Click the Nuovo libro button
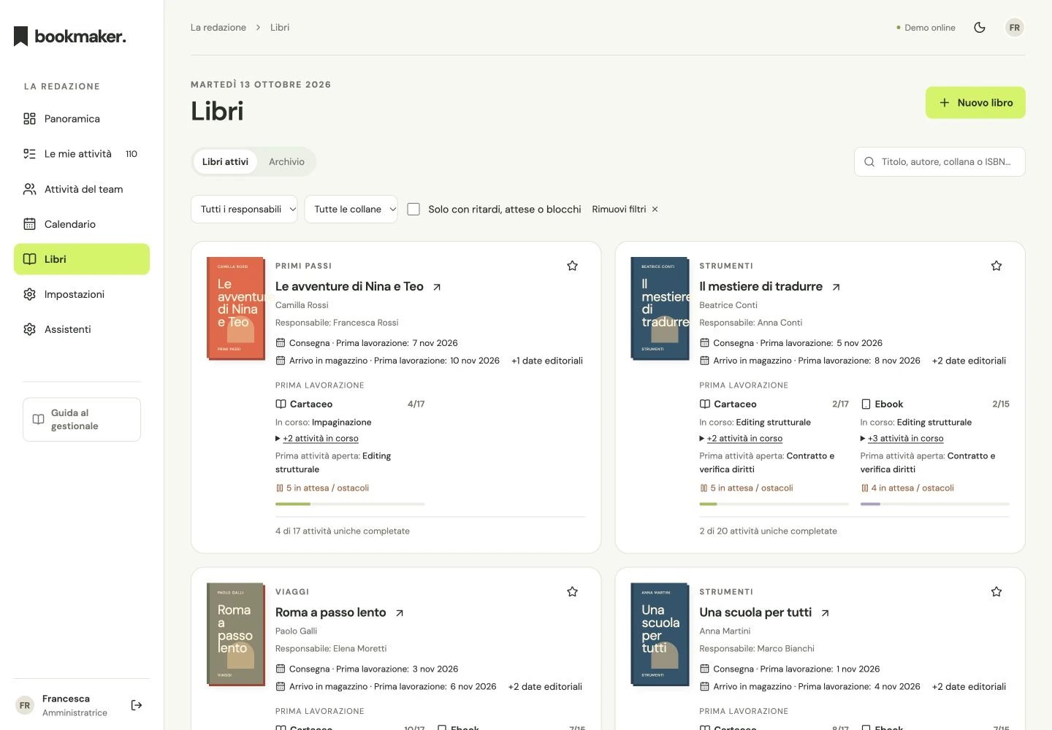This screenshot has height=730, width=1052. pyautogui.click(x=975, y=103)
